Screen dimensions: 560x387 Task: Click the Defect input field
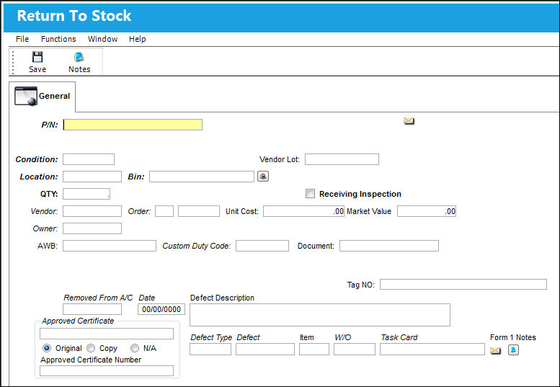click(x=265, y=349)
